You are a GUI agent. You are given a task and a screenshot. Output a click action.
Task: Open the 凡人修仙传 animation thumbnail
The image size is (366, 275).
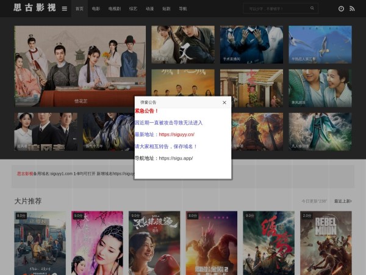click(320, 132)
